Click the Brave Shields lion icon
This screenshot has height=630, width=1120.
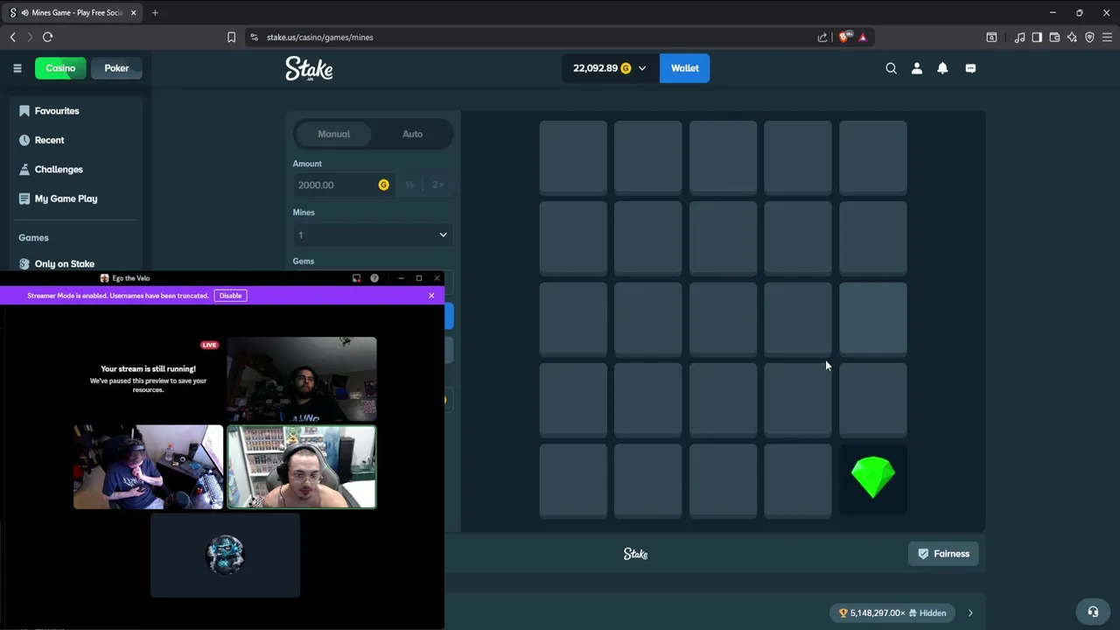click(x=843, y=38)
